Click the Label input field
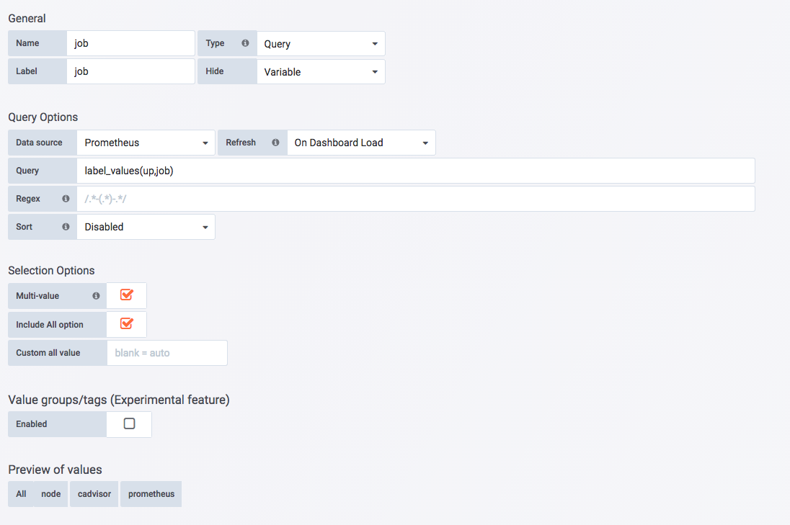790x525 pixels. [x=130, y=72]
